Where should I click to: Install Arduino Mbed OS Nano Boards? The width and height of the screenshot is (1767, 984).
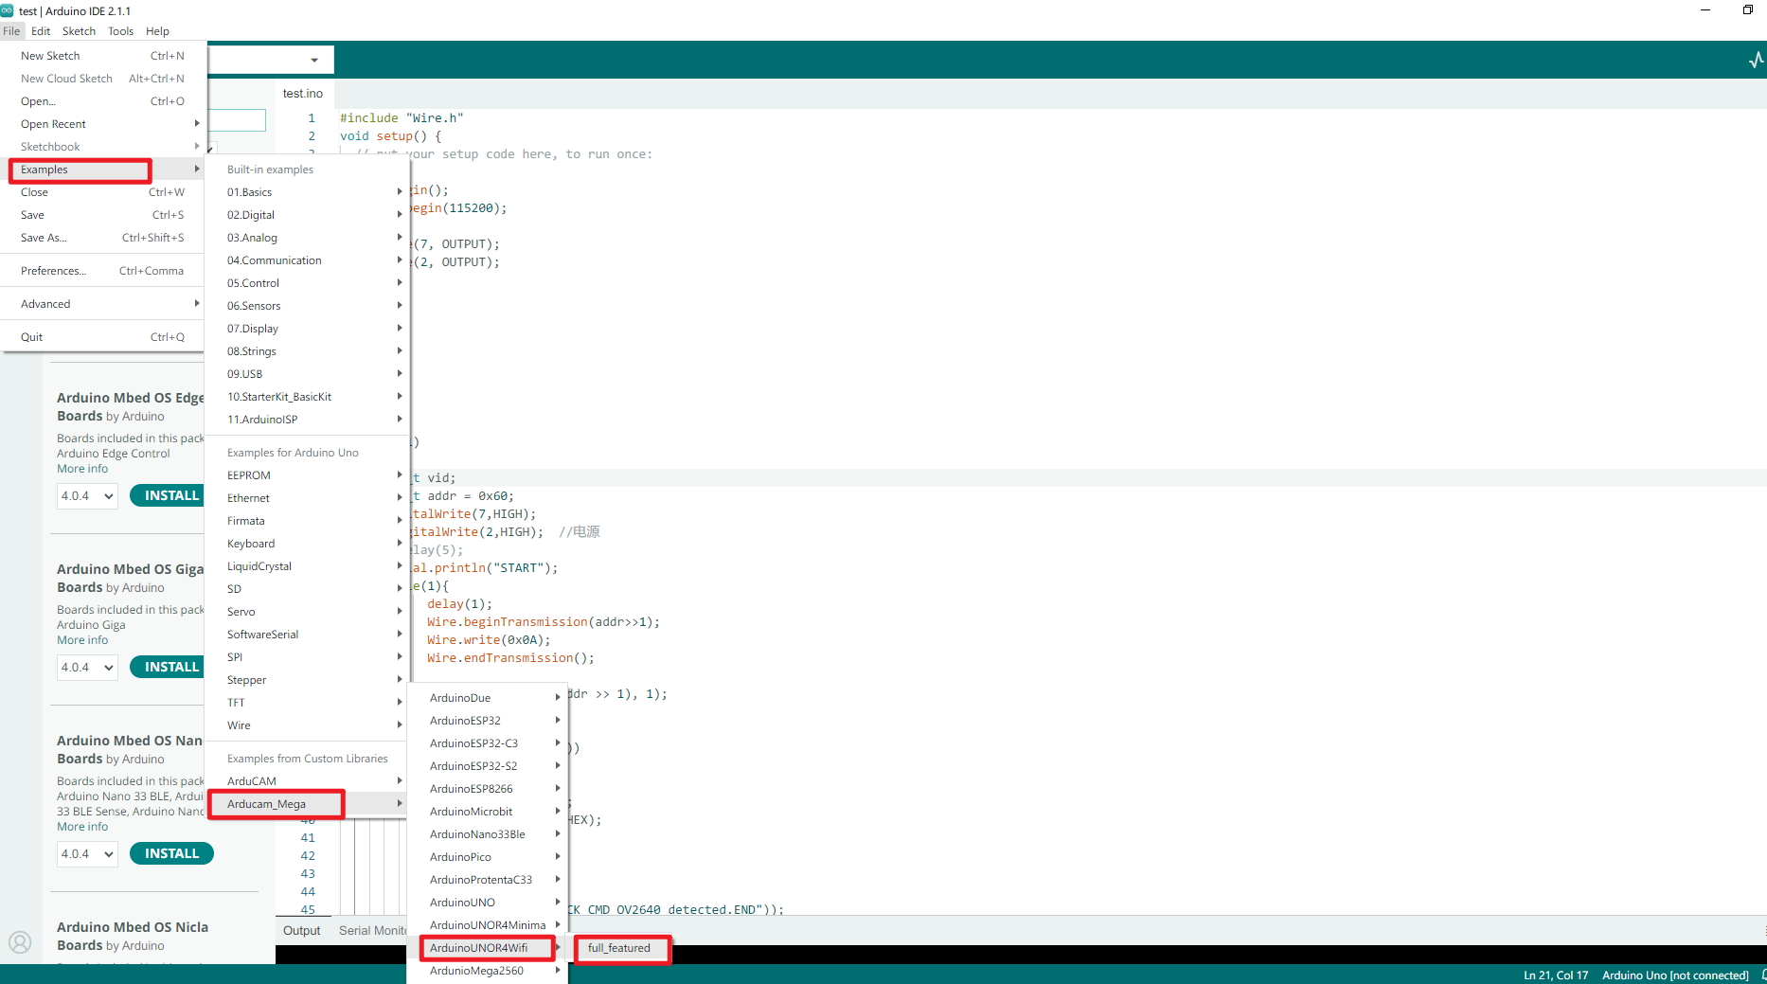[171, 853]
